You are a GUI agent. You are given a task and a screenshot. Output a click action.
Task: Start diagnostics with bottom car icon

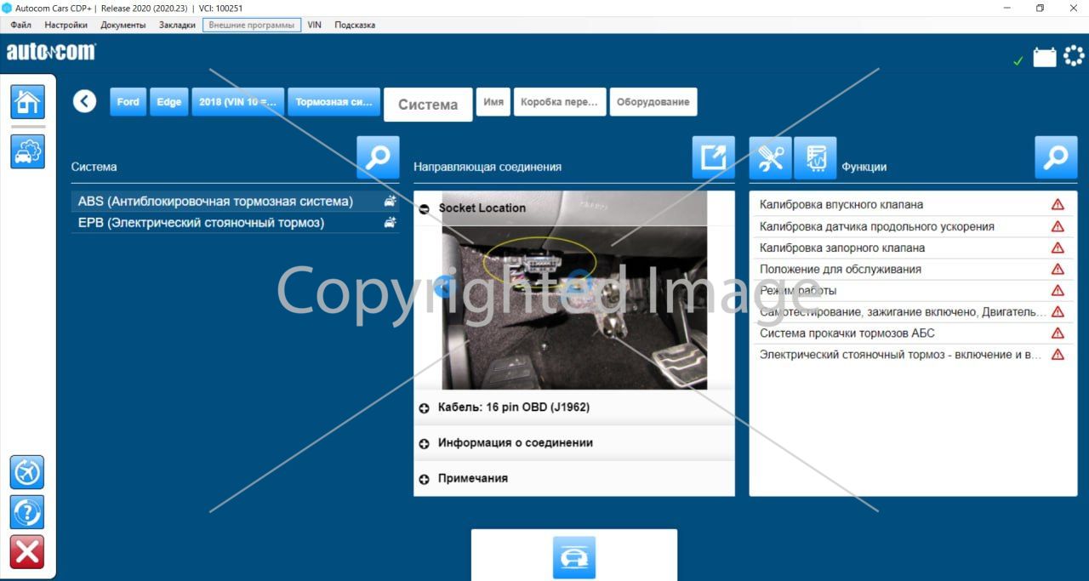coord(574,557)
